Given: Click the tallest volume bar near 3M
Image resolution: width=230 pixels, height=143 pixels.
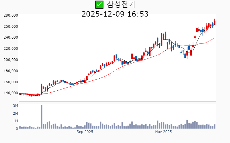Looking at the screenshot, I should point(41,117).
